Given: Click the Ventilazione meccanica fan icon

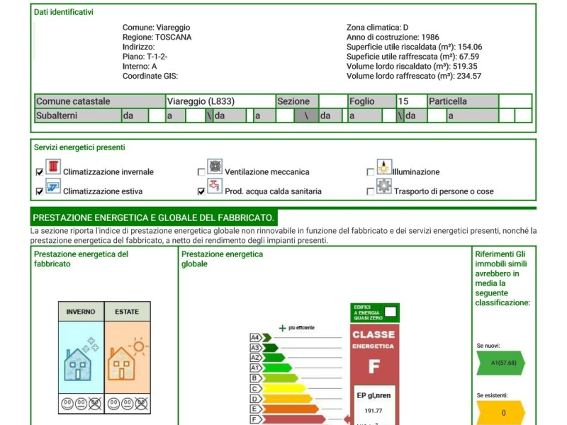Looking at the screenshot, I should (x=215, y=168).
